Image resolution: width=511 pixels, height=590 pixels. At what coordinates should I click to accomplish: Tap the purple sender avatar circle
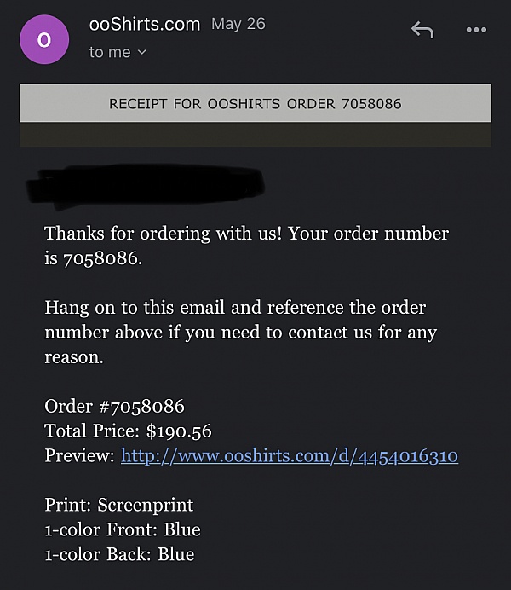(44, 39)
